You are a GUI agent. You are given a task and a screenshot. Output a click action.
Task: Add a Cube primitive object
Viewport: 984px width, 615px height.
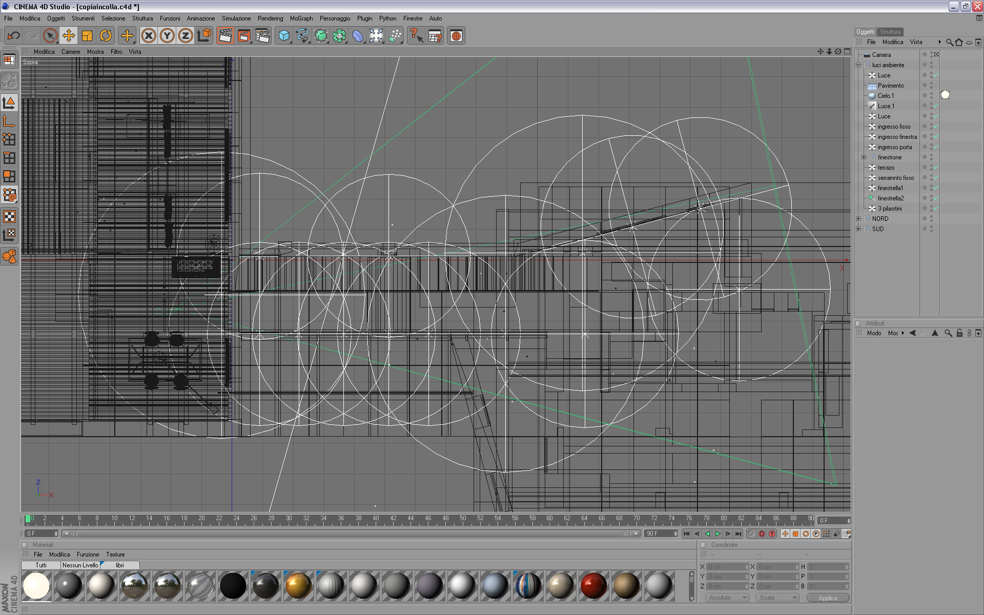(x=284, y=36)
